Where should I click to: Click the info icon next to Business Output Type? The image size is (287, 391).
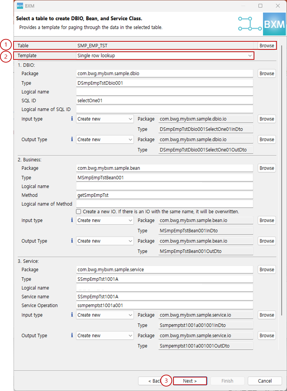point(71,241)
